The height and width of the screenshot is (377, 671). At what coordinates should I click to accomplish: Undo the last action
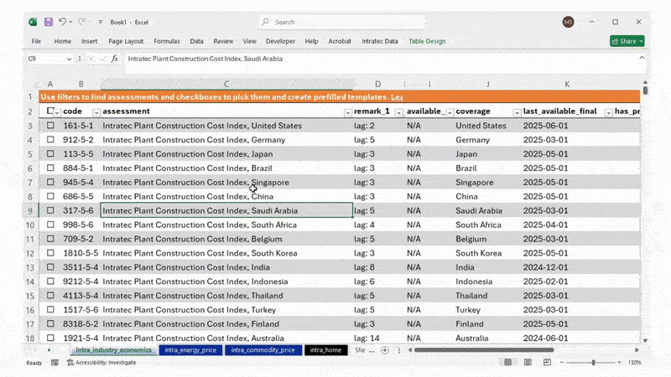tap(62, 22)
